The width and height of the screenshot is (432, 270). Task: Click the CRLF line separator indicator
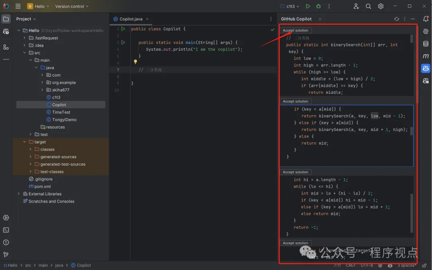point(350,265)
